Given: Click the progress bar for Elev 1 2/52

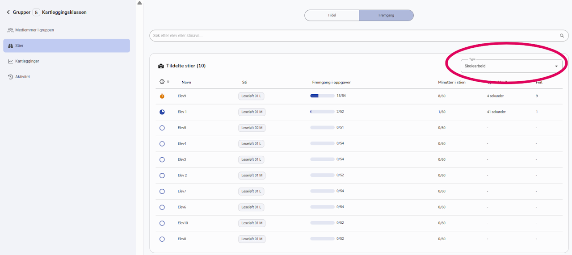Looking at the screenshot, I should point(322,112).
